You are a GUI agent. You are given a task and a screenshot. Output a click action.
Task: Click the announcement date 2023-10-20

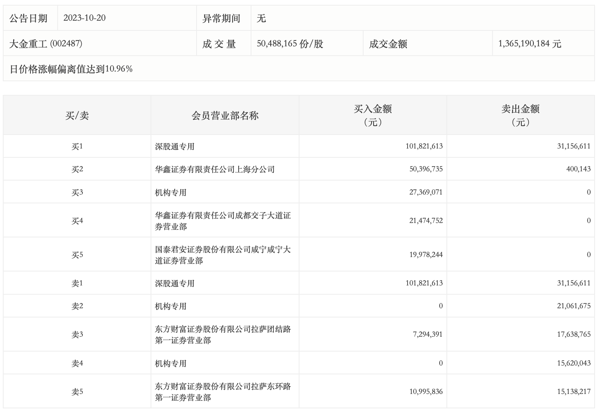click(x=84, y=18)
